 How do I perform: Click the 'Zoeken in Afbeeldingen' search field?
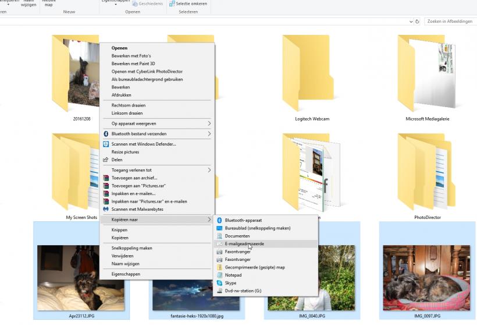(x=449, y=22)
